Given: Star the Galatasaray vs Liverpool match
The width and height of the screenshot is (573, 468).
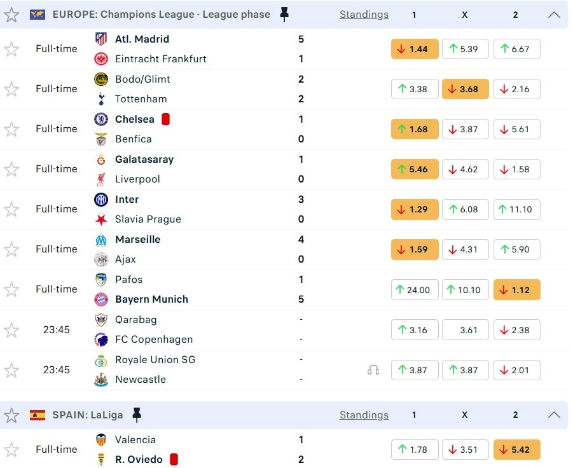Looking at the screenshot, I should point(11,169).
